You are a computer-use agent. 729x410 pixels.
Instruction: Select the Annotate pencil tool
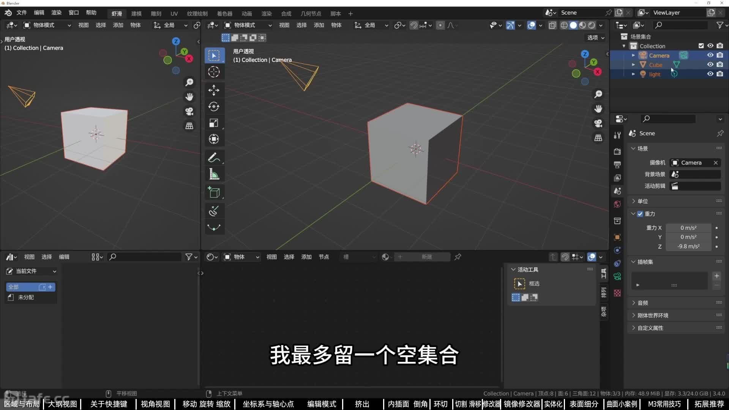pyautogui.click(x=214, y=158)
